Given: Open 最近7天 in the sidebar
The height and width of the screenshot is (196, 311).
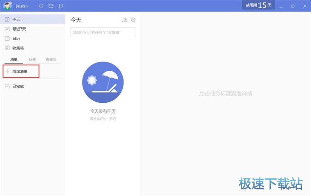Looking at the screenshot, I should point(32,29).
